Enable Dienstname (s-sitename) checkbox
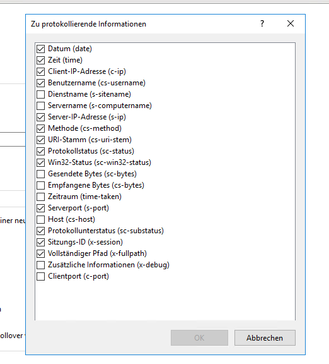The height and width of the screenshot is (364, 329). tap(41, 94)
